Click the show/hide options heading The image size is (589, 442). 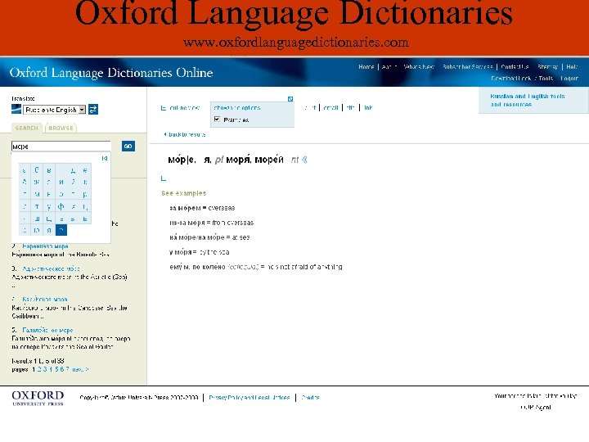click(237, 108)
